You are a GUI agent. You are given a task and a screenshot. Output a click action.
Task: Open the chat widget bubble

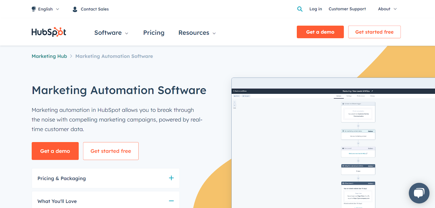pyautogui.click(x=419, y=193)
